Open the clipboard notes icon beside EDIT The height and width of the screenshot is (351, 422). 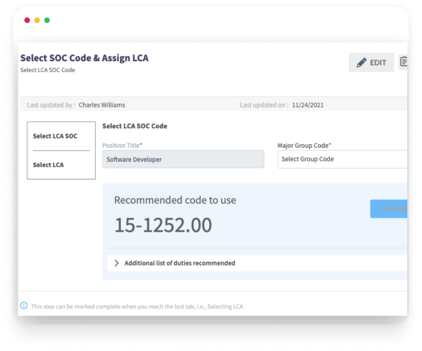403,62
